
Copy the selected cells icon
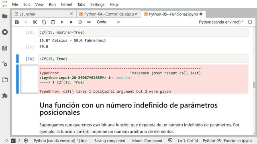pyautogui.click(x=44, y=22)
